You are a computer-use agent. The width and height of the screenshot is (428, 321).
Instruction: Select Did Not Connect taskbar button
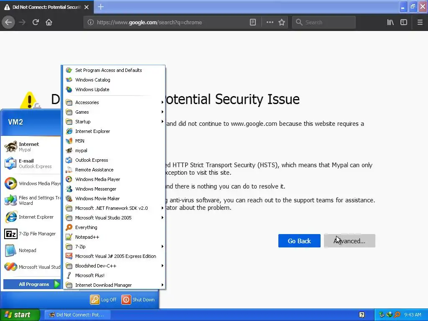(77, 315)
